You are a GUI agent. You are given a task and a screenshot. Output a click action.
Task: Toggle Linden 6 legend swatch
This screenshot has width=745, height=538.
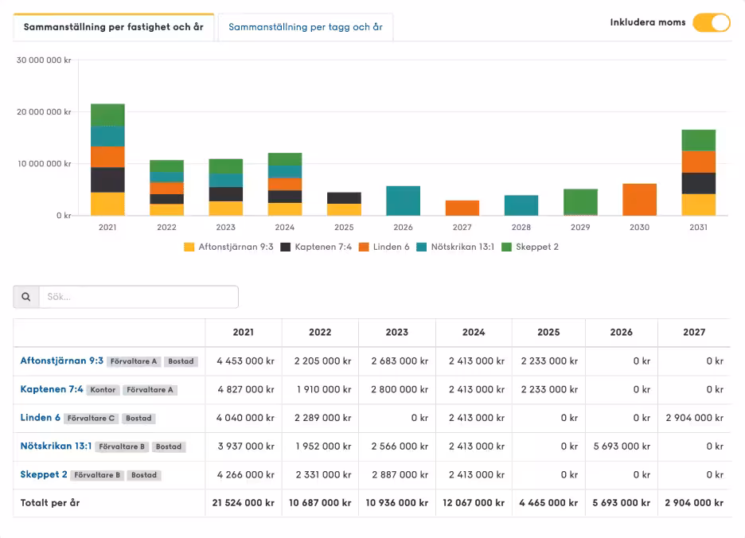(364, 248)
